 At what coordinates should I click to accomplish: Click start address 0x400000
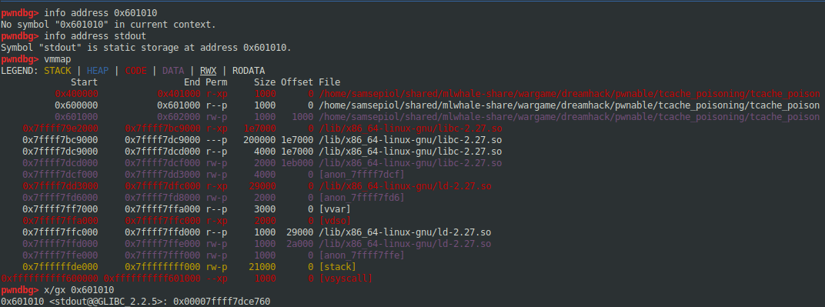(76, 94)
